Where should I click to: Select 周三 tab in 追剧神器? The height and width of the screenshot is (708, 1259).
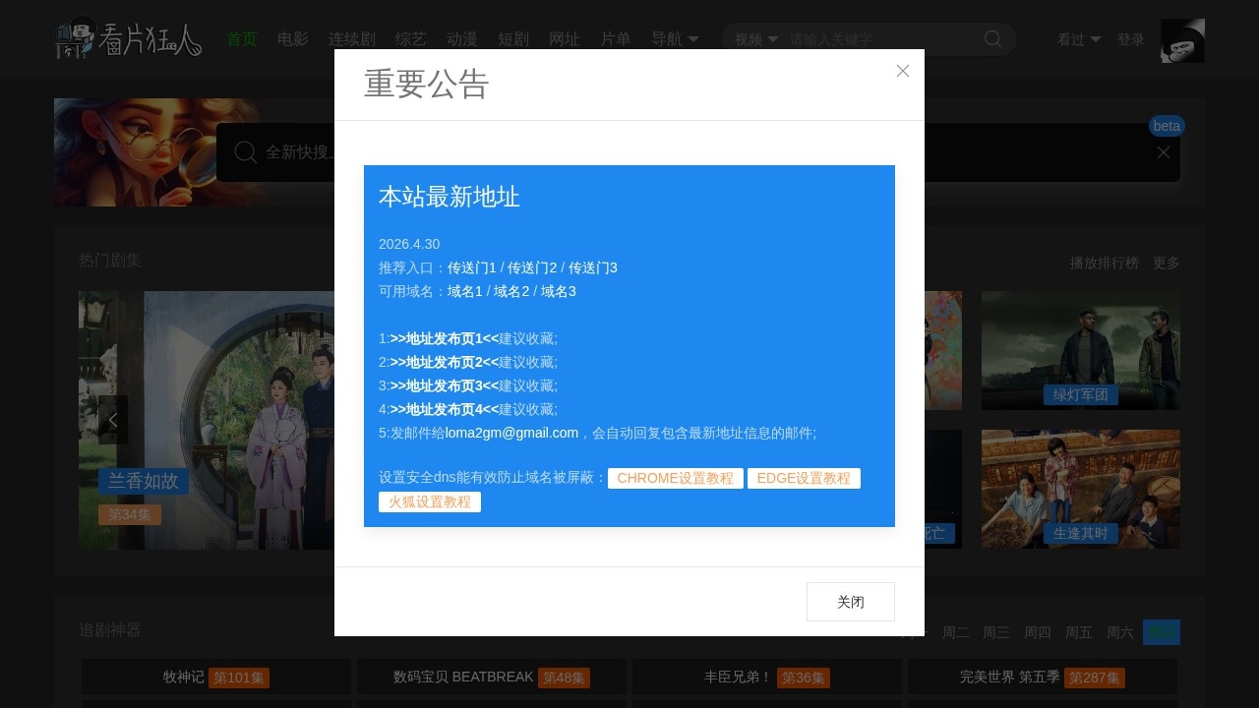point(996,632)
